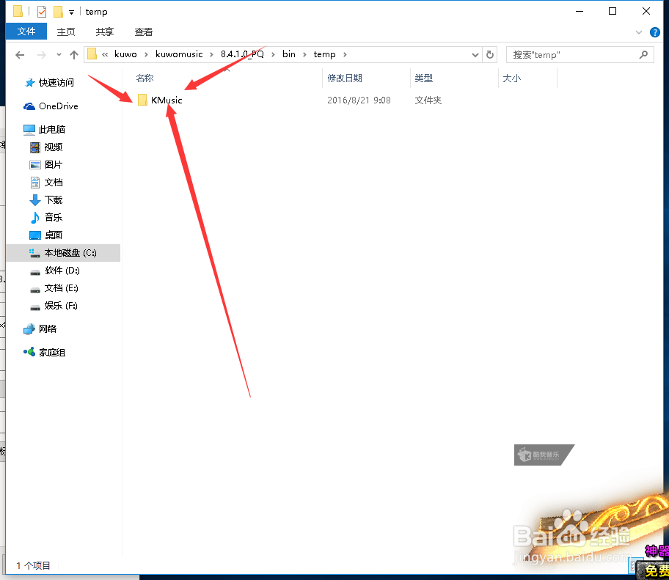The image size is (669, 580).
Task: Click the refresh icon beside the address bar
Action: click(x=489, y=54)
